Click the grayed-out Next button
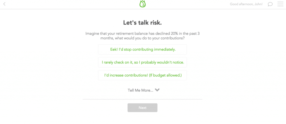Image resolution: width=286 pixels, height=124 pixels. 142,108
